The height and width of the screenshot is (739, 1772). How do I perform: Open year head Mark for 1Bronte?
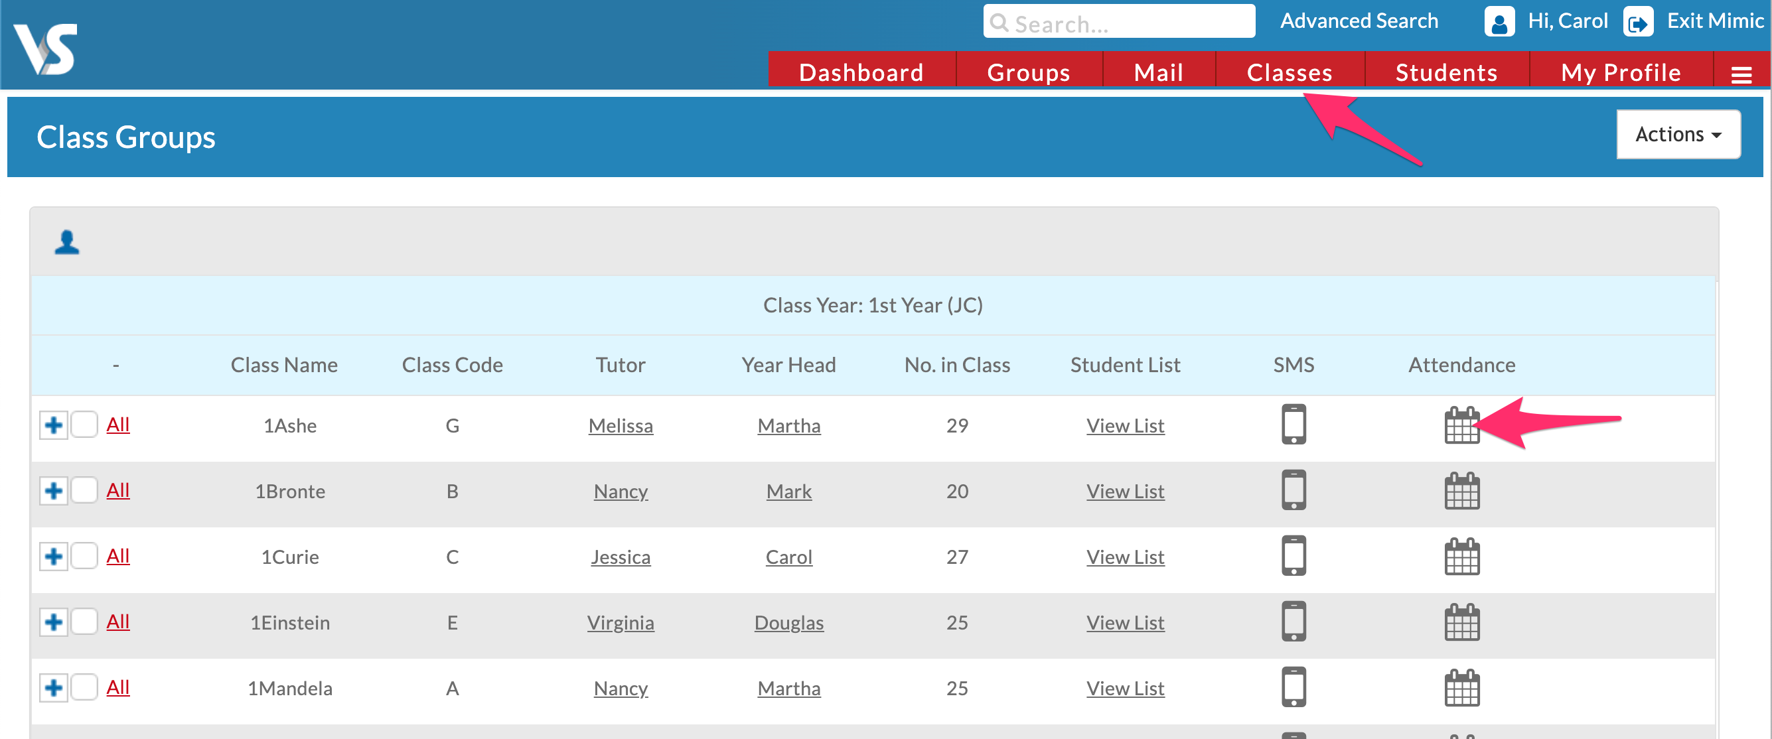click(x=789, y=492)
